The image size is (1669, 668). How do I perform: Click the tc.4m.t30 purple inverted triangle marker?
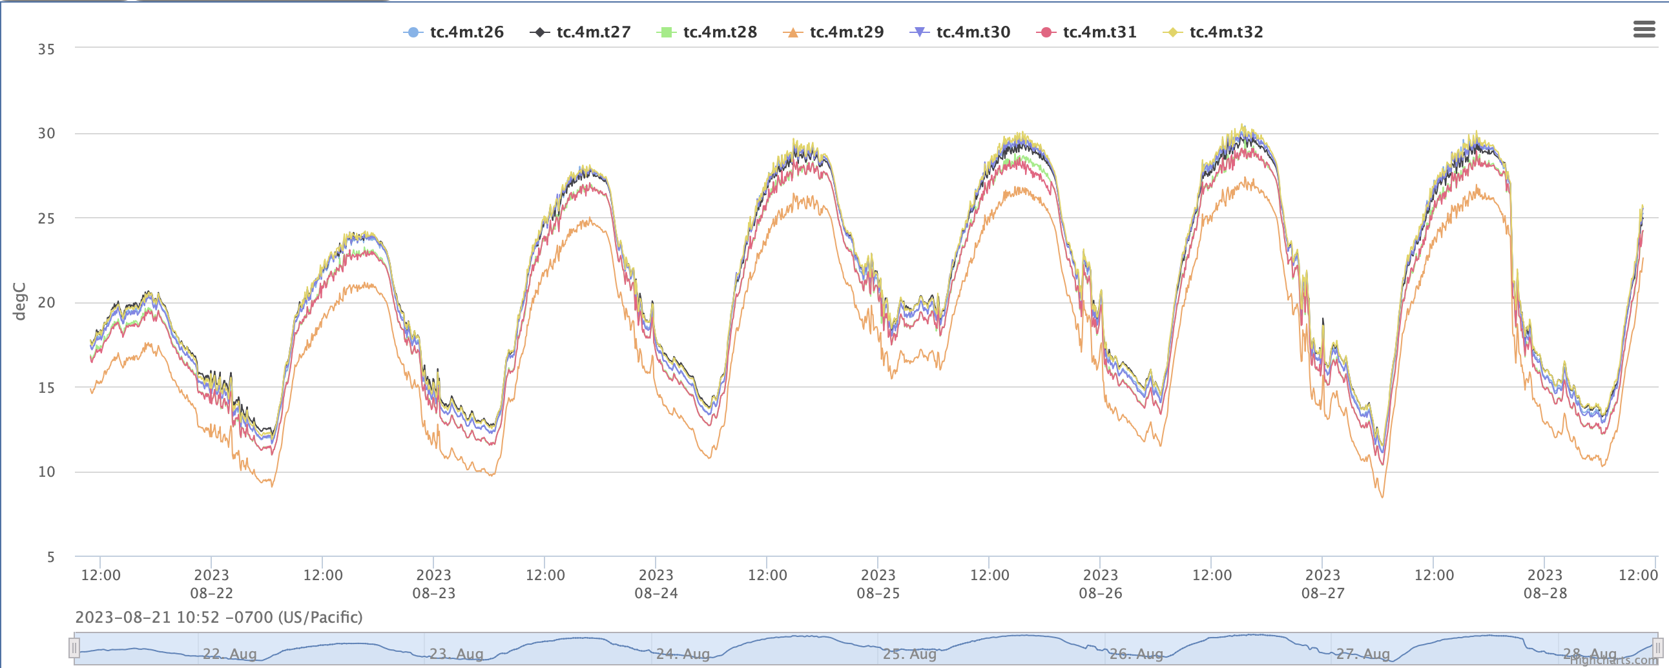click(918, 32)
